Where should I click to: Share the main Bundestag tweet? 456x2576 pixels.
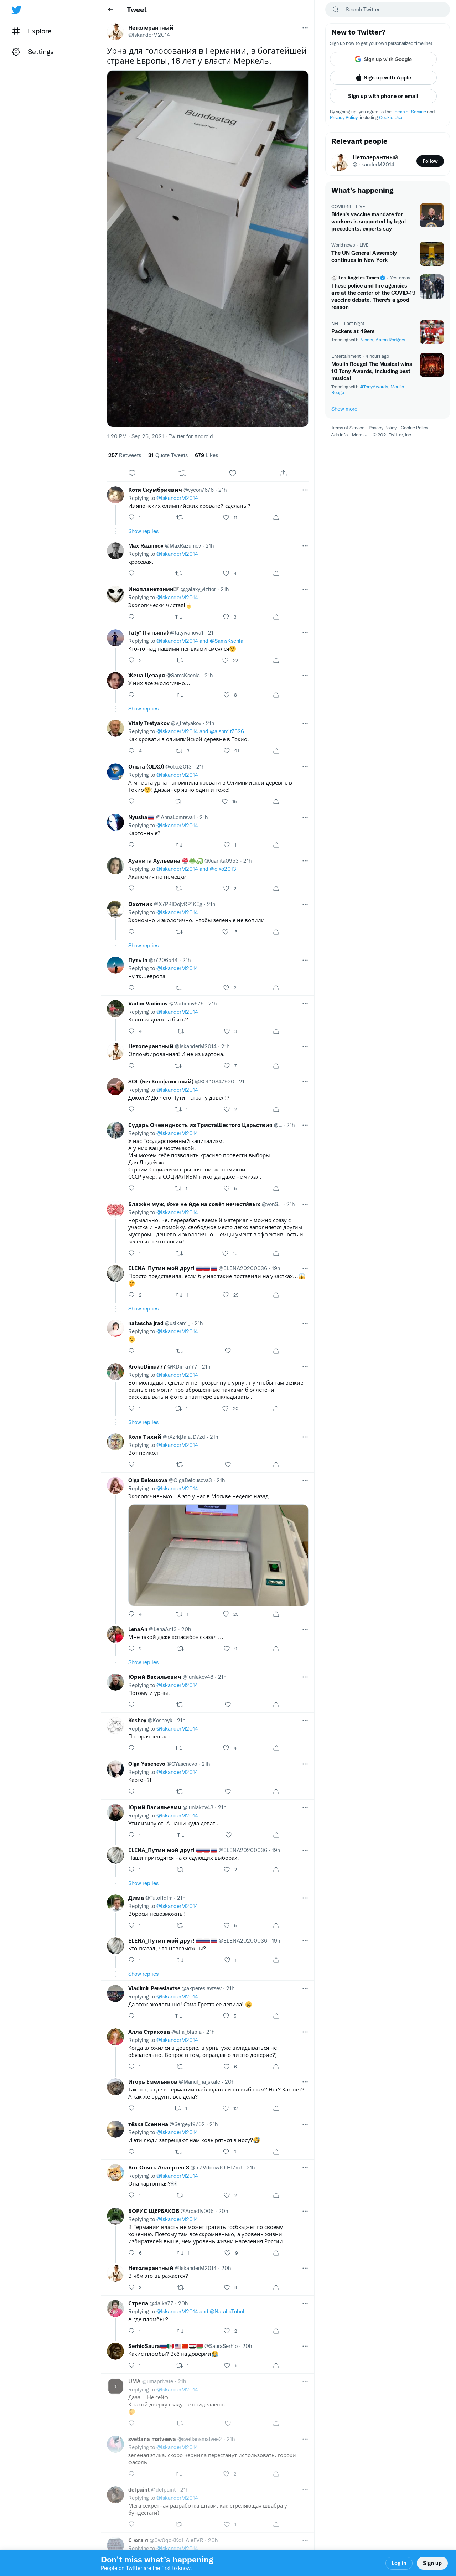click(x=283, y=473)
